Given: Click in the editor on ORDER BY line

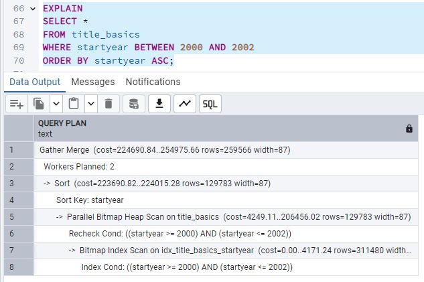Looking at the screenshot, I should point(107,60).
